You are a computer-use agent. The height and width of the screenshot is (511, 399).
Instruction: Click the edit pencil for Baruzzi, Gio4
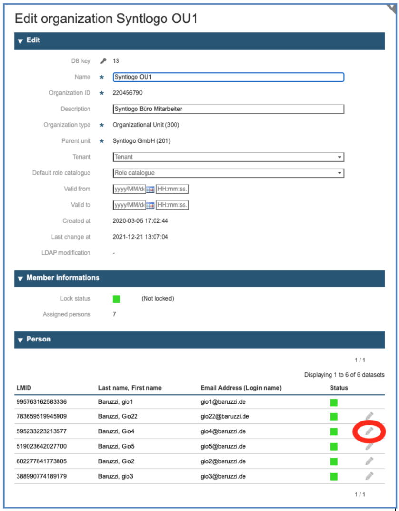tap(369, 431)
